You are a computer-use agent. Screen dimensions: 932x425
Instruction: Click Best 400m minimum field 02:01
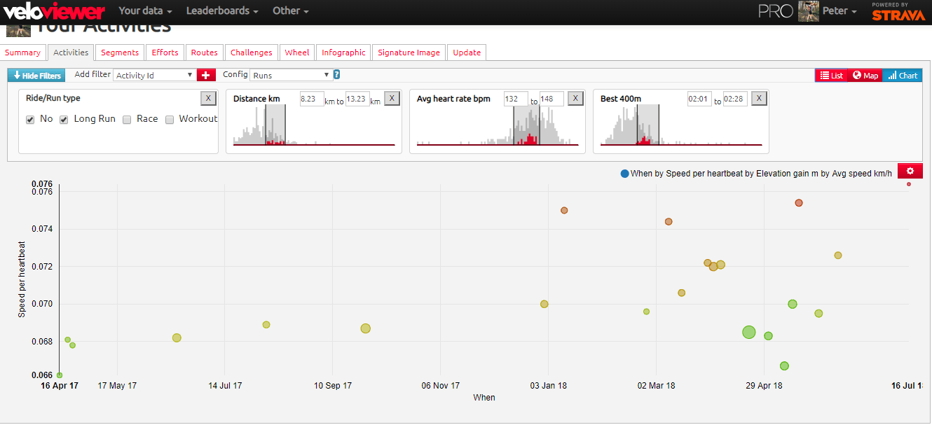(699, 99)
